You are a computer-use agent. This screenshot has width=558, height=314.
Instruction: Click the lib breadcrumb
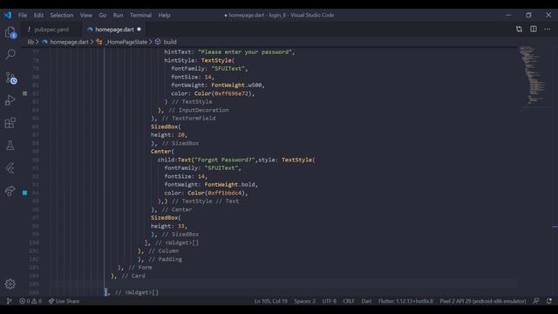pos(31,42)
